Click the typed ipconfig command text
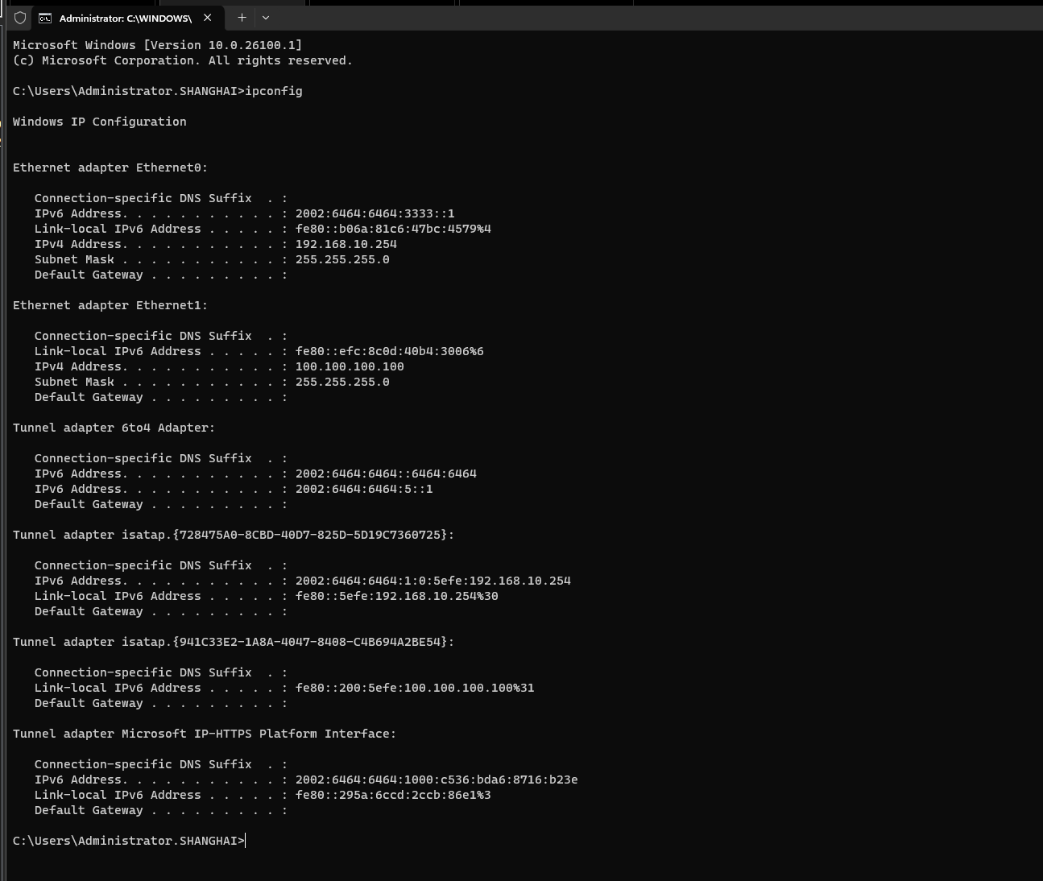This screenshot has width=1043, height=881. [274, 91]
